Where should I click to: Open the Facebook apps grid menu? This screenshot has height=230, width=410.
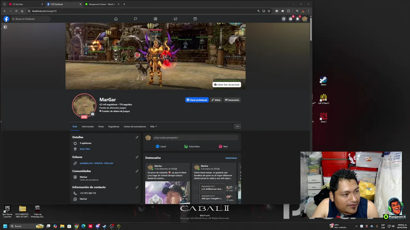[283, 19]
